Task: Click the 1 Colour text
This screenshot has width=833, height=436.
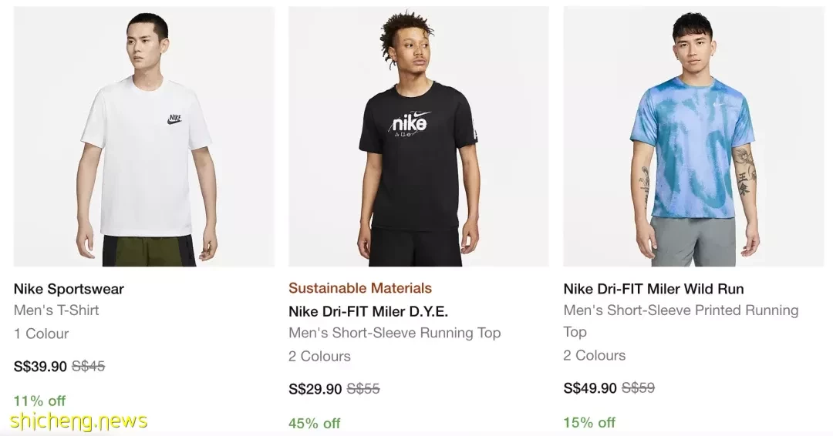Action: tap(42, 334)
